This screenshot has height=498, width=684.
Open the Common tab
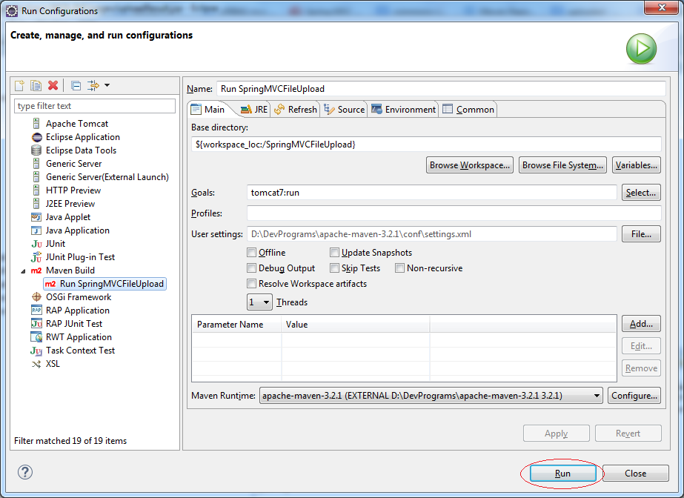pos(468,110)
